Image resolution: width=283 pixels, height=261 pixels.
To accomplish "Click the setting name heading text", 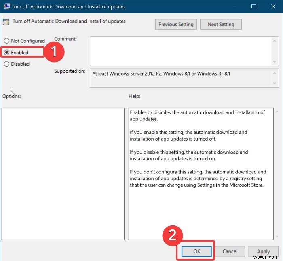I will click(69, 21).
